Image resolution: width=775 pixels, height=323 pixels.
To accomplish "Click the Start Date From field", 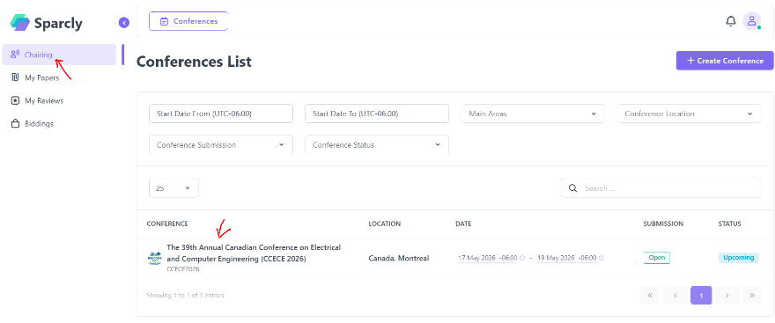I will point(221,114).
